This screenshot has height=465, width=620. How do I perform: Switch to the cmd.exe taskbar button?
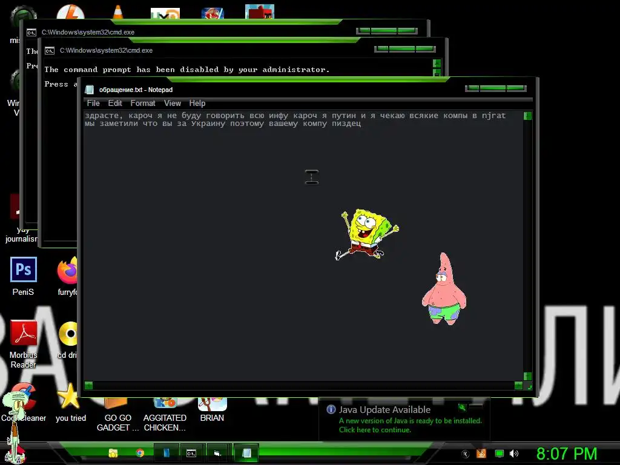pos(191,453)
